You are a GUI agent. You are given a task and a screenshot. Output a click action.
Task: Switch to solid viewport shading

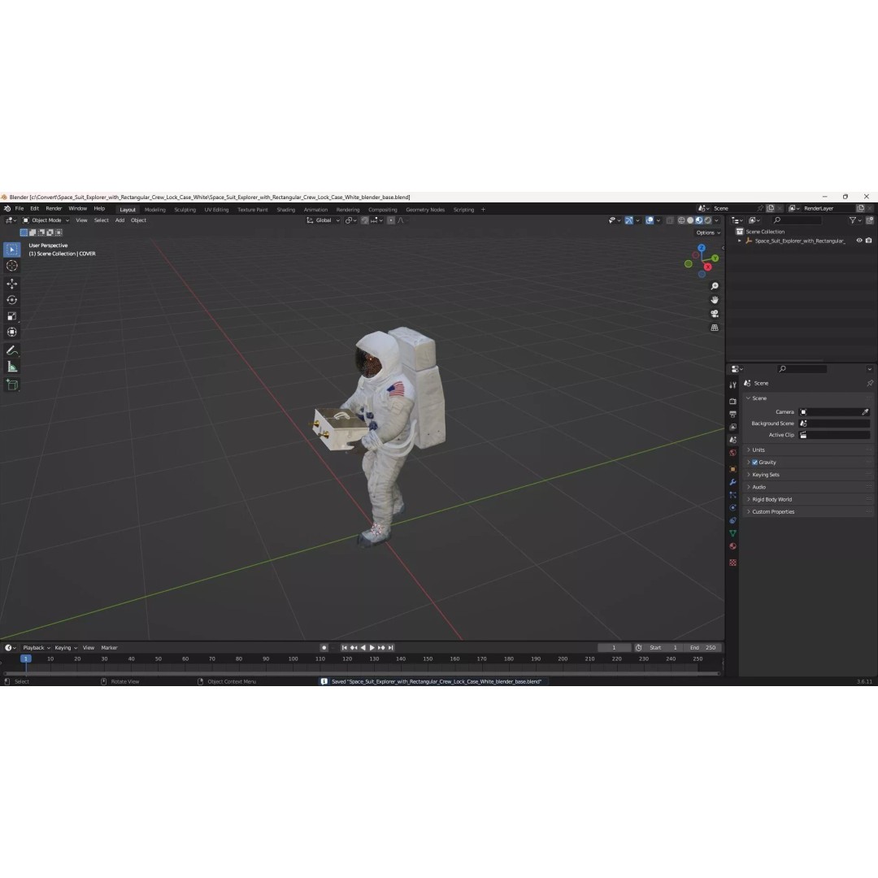click(x=690, y=220)
